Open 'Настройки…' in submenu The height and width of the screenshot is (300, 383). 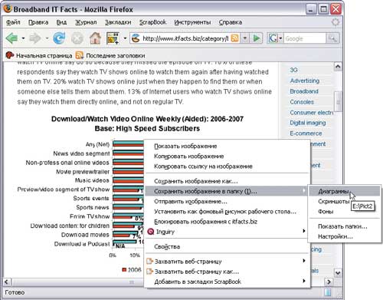click(344, 236)
